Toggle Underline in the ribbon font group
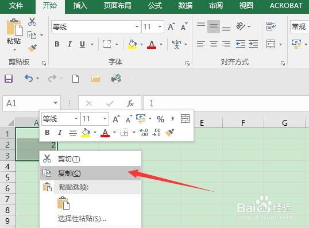The height and width of the screenshot is (228, 309). pos(82,44)
